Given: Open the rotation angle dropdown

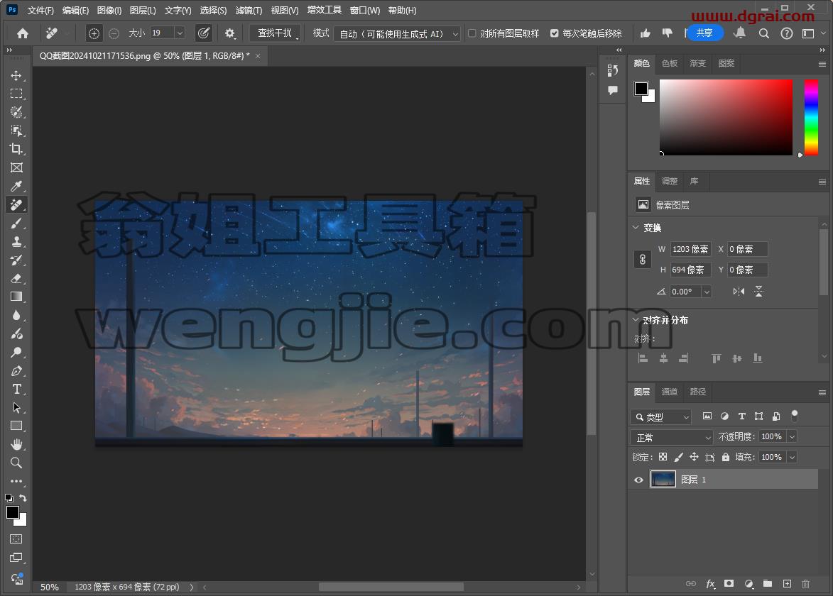Looking at the screenshot, I should (x=707, y=292).
